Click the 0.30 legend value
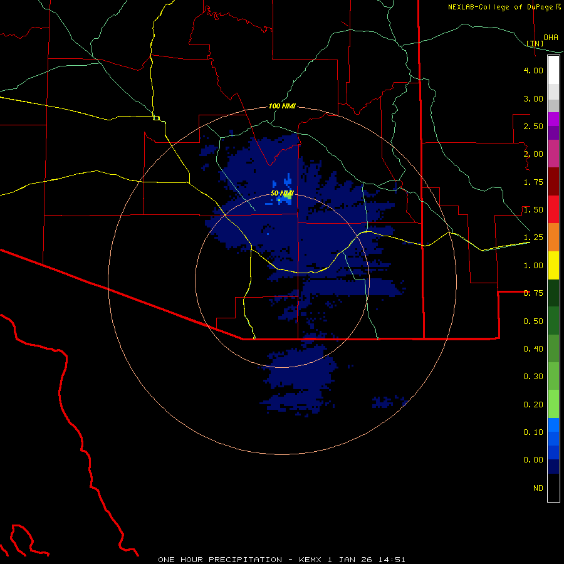The image size is (564, 564). coord(533,377)
